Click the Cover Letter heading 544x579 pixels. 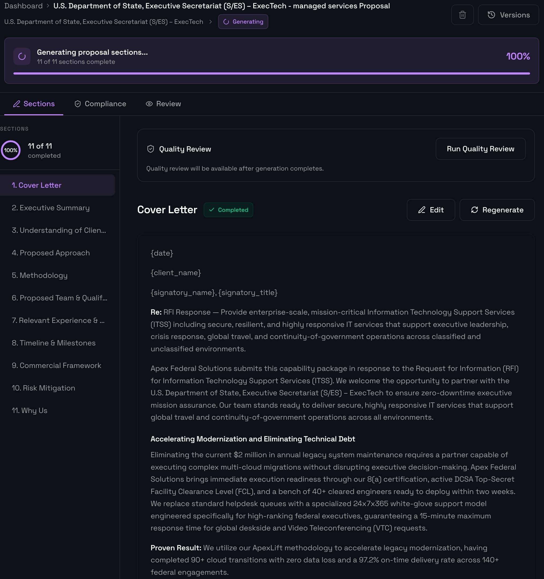coord(167,210)
